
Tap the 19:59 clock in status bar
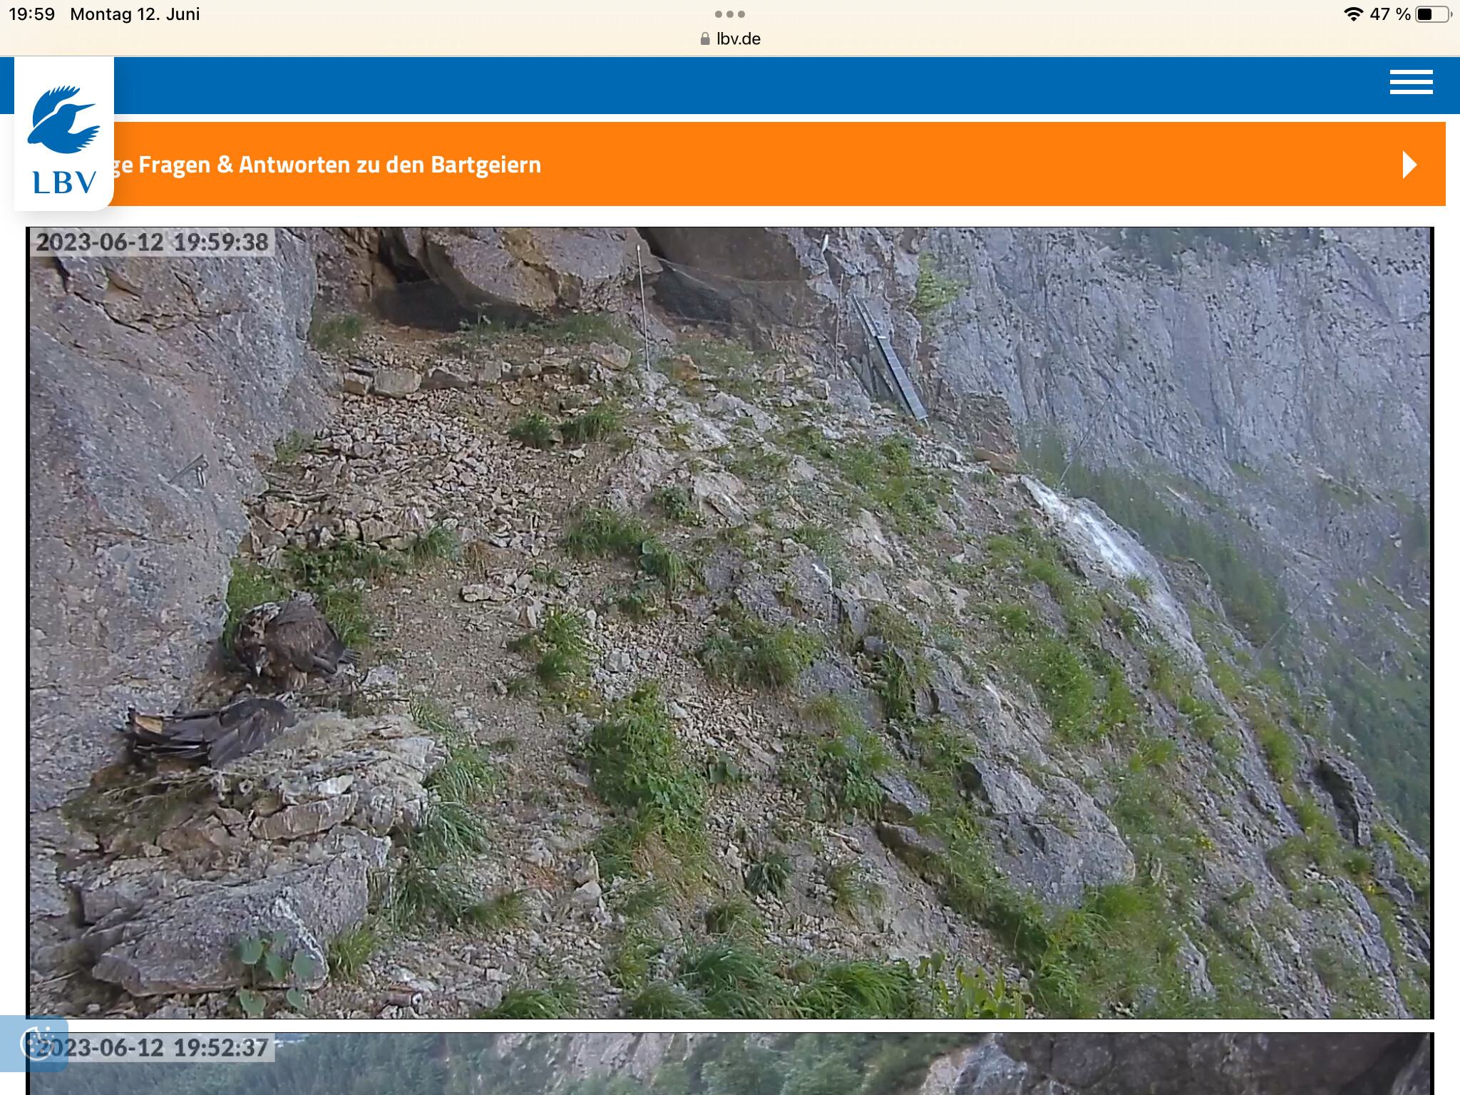point(31,14)
